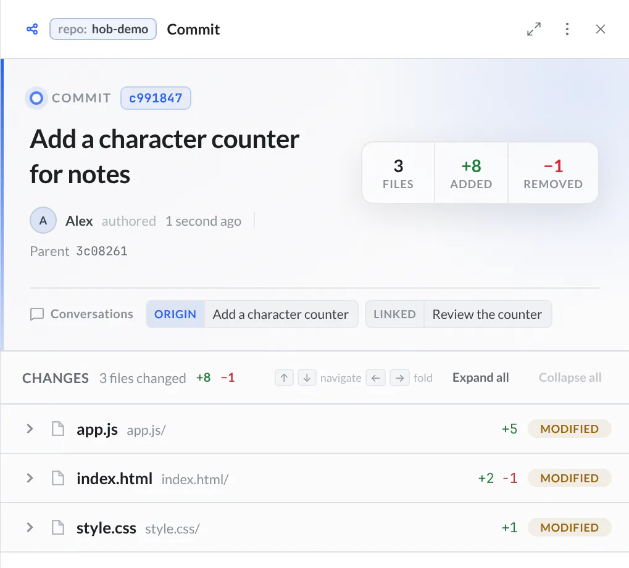
Task: Navigate to previous file with up arrow
Action: pos(284,377)
